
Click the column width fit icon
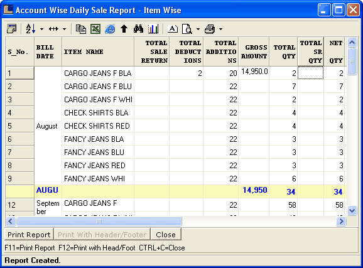coord(53,29)
